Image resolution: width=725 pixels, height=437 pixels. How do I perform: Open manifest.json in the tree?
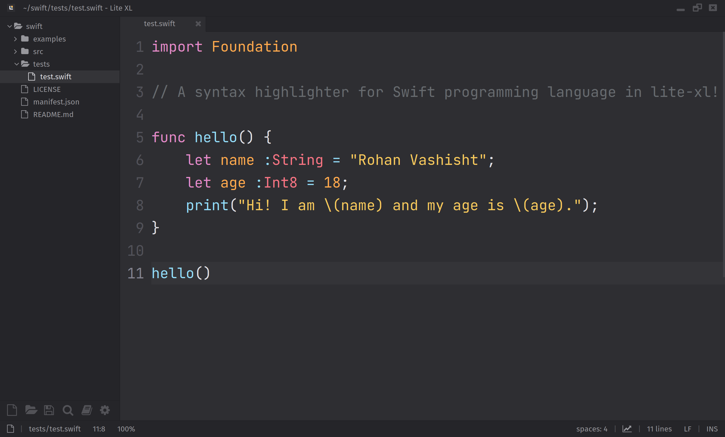pos(56,102)
